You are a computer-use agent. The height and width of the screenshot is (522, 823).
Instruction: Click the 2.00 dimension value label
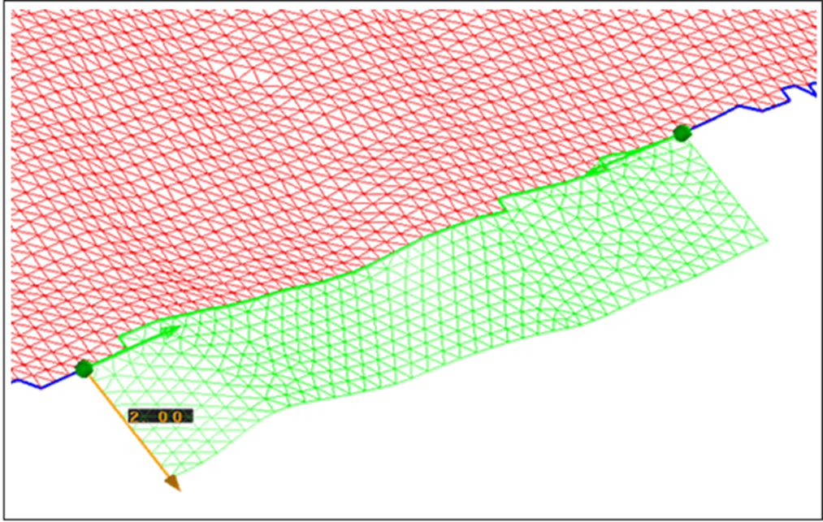pyautogui.click(x=160, y=416)
